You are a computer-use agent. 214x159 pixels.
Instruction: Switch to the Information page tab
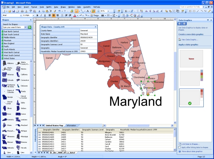pos(71,125)
